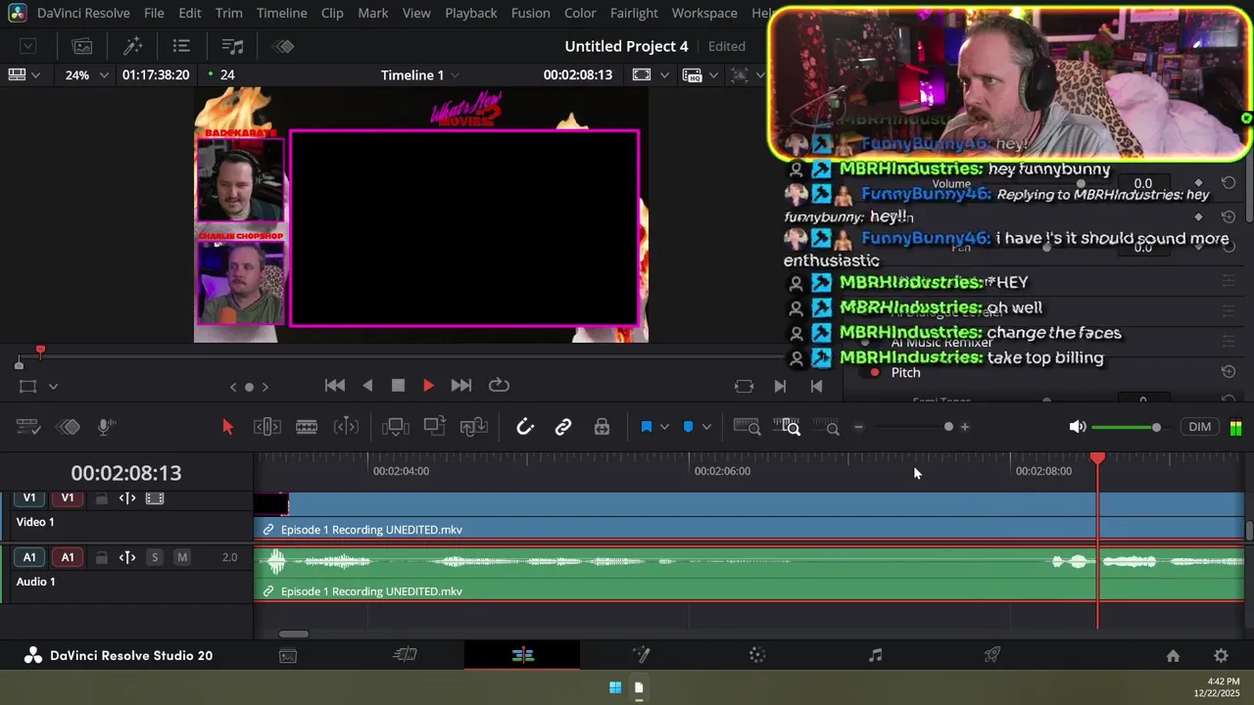This screenshot has width=1254, height=705.
Task: Toggle timeline Snapping magnet
Action: coord(525,427)
